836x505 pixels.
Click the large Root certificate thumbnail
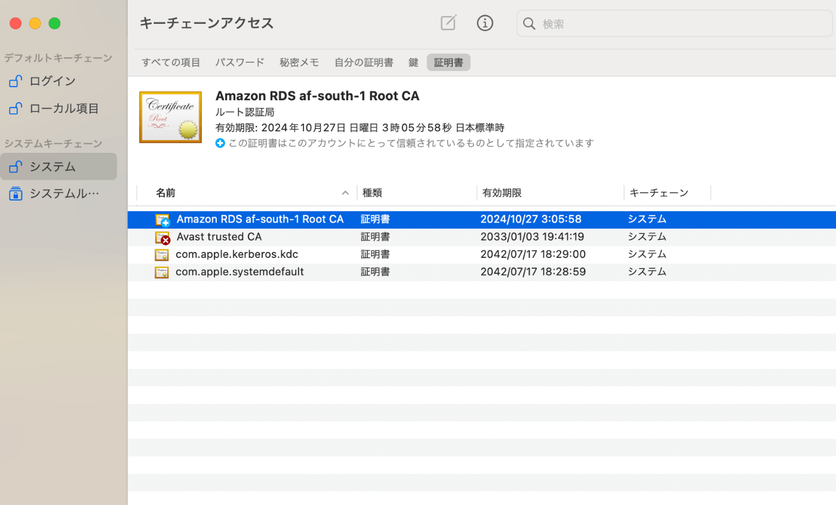point(170,117)
